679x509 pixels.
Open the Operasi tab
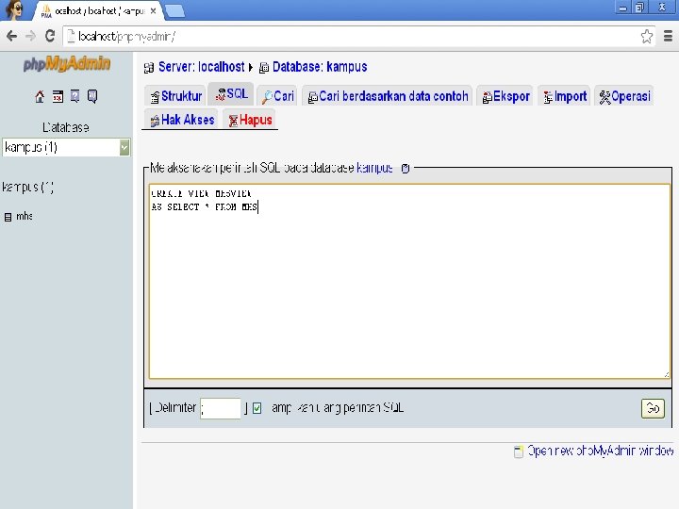[x=624, y=96]
